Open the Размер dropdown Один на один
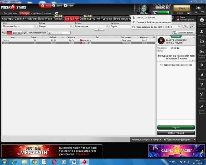The image size is (206, 165). pyautogui.click(x=92, y=26)
